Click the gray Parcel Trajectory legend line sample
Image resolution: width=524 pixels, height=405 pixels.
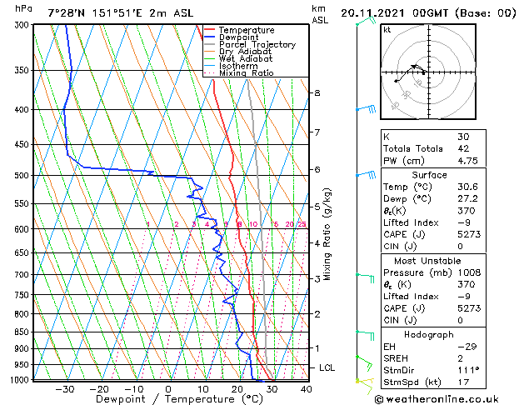pos(210,44)
